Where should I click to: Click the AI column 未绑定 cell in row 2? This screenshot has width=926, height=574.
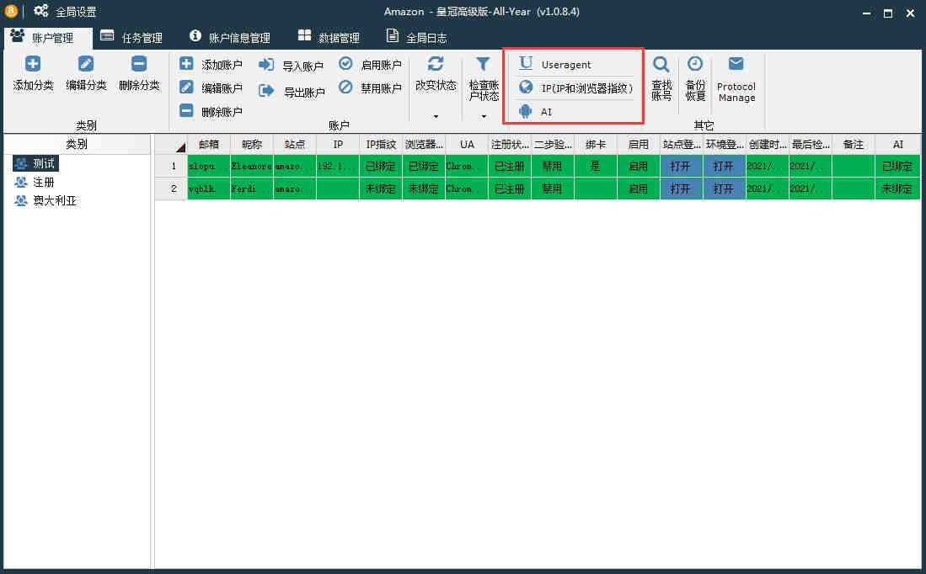(897, 189)
